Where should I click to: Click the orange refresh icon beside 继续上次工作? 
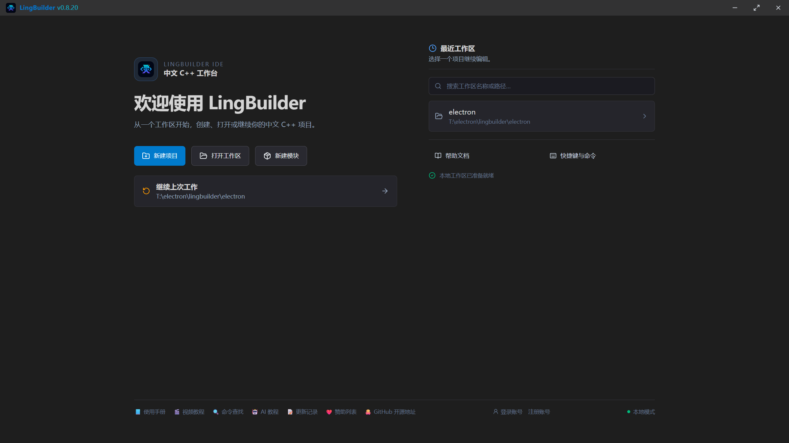pyautogui.click(x=146, y=191)
